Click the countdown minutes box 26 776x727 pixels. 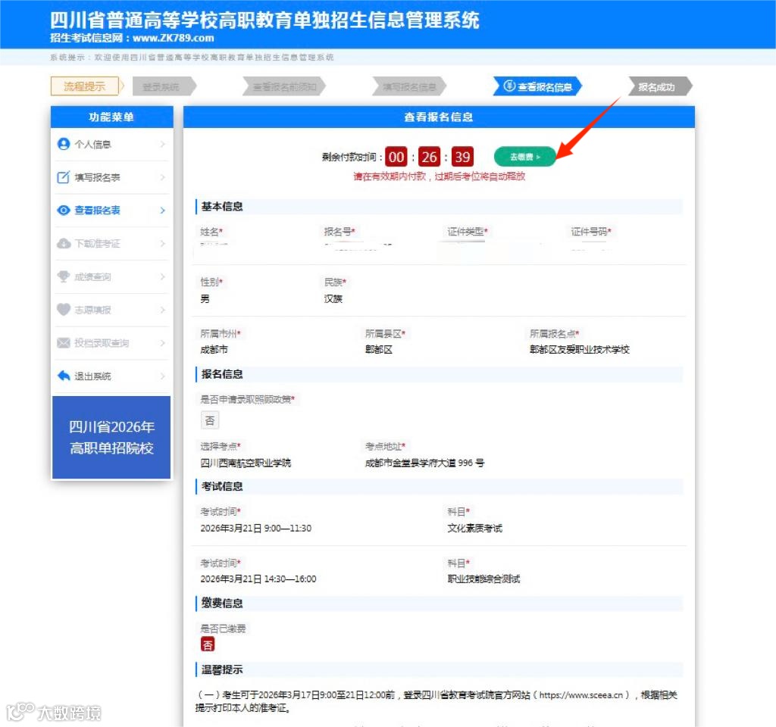tap(429, 157)
